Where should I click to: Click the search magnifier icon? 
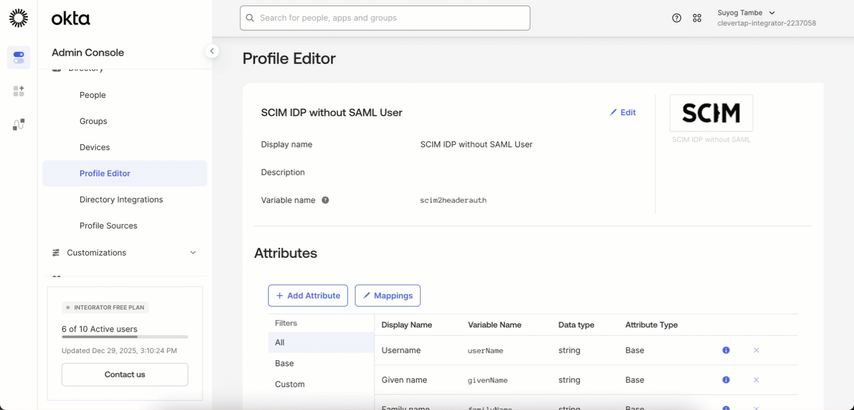[x=250, y=18]
